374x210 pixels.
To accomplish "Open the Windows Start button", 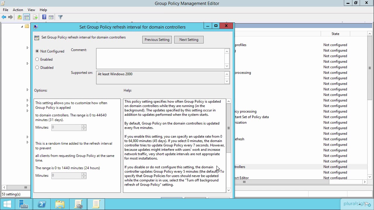I will pos(7,204).
